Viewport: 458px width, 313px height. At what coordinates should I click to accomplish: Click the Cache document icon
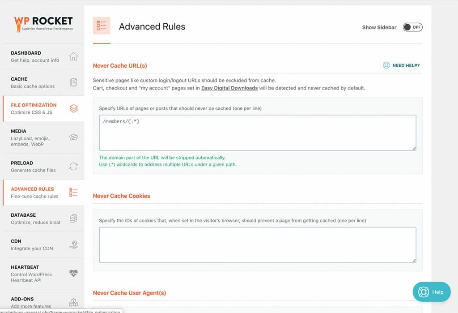coord(74,82)
